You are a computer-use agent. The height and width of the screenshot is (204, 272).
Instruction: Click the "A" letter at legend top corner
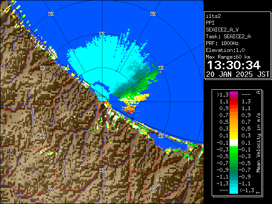tap(258, 92)
